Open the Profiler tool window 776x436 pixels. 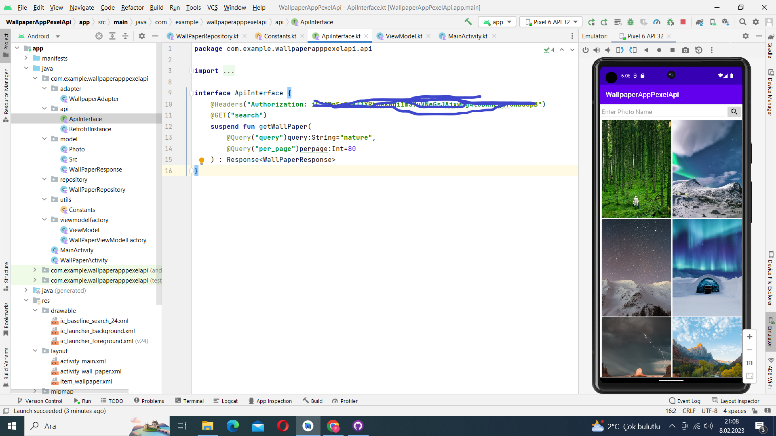[x=345, y=400]
